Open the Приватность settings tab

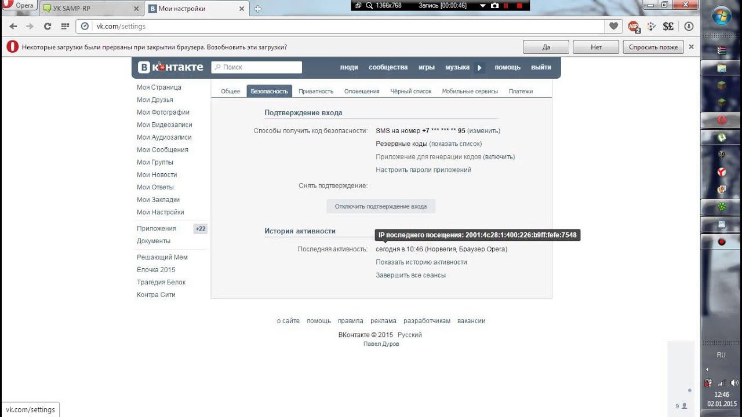(316, 91)
